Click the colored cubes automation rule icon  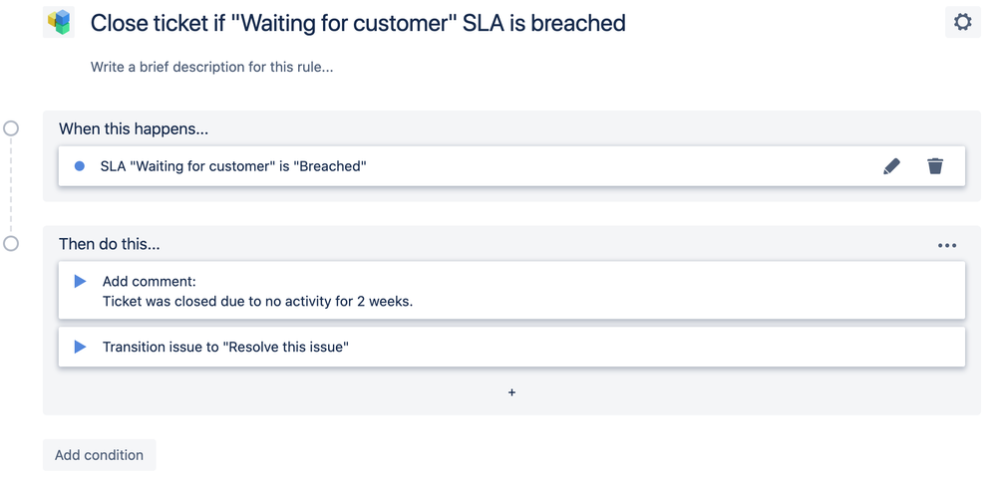point(59,22)
